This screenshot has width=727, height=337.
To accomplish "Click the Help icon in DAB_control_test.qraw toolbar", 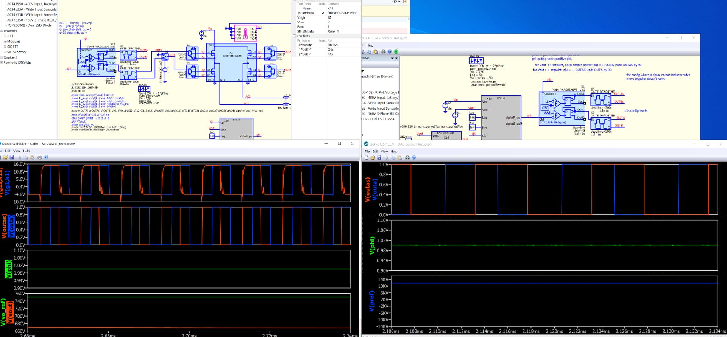I will (x=414, y=158).
